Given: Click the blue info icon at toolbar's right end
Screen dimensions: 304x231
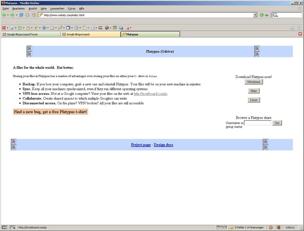Looking at the screenshot, I should point(299,28).
